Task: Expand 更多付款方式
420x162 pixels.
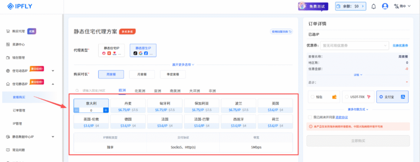Action: point(358,109)
